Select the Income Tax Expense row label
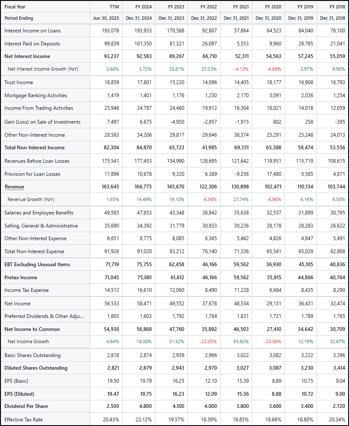The image size is (349, 426). click(x=27, y=290)
